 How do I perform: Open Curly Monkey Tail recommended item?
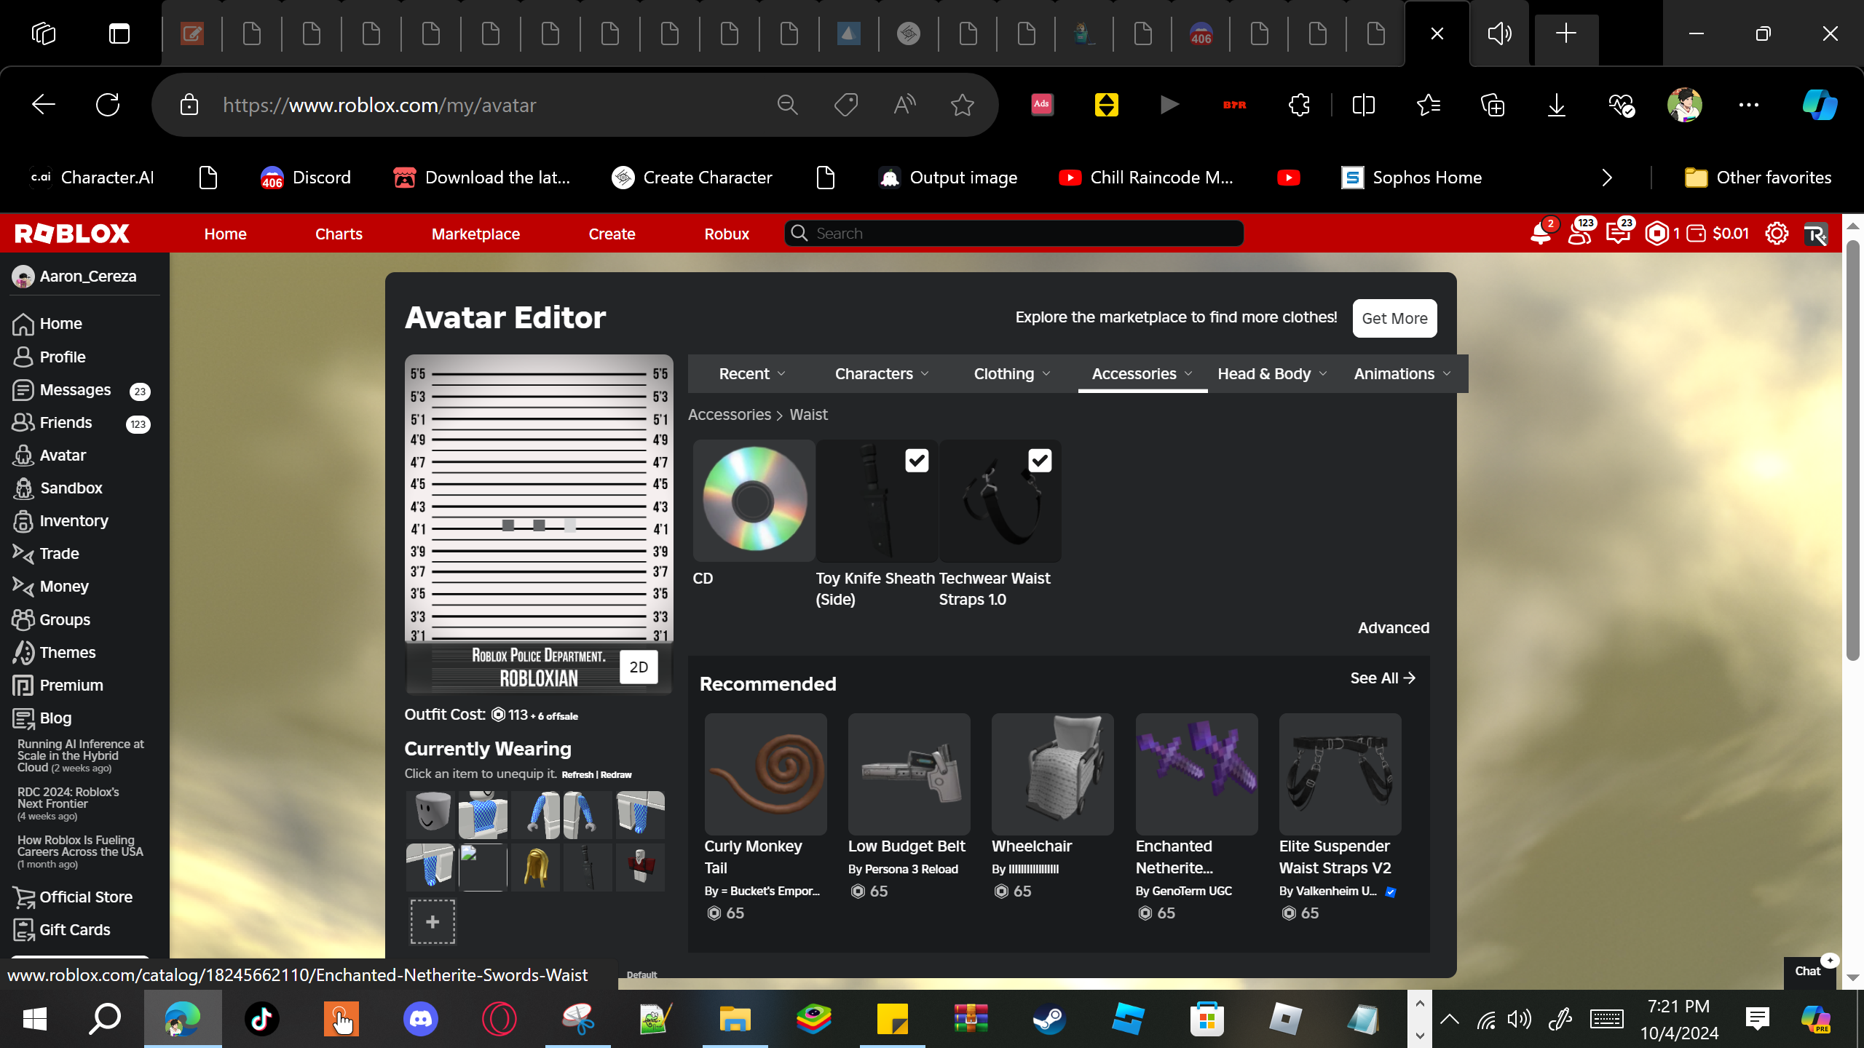pos(765,774)
